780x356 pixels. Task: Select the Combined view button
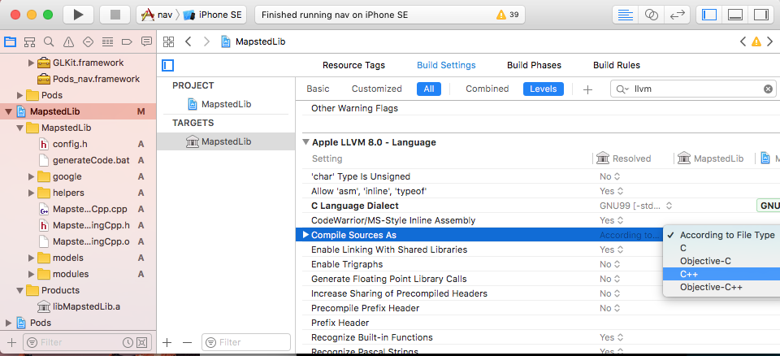487,89
